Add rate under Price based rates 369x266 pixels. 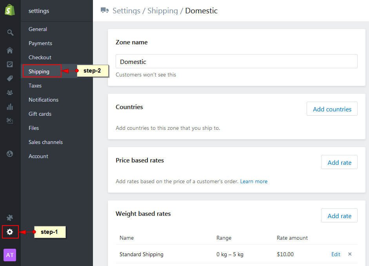pyautogui.click(x=339, y=162)
